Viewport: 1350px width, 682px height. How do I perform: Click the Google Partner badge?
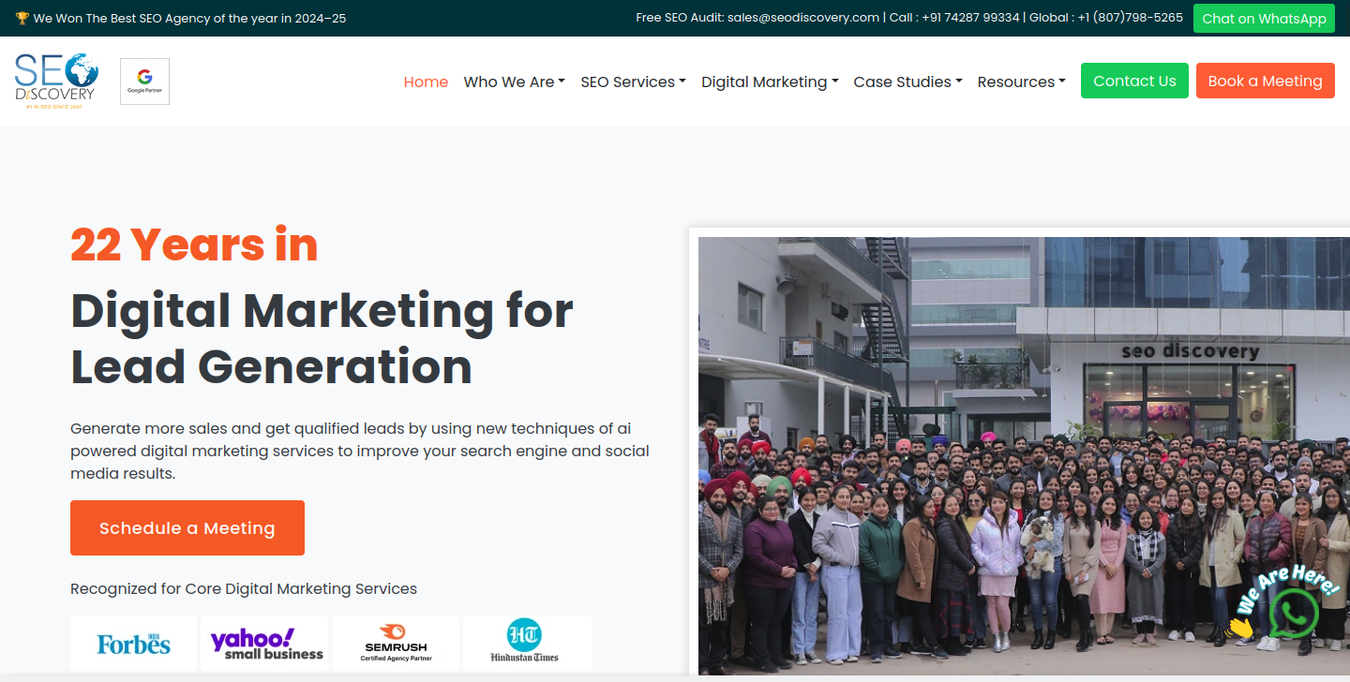coord(144,82)
